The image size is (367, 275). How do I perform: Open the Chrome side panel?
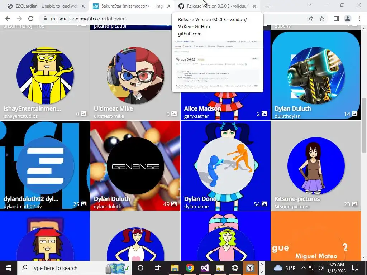(x=336, y=19)
